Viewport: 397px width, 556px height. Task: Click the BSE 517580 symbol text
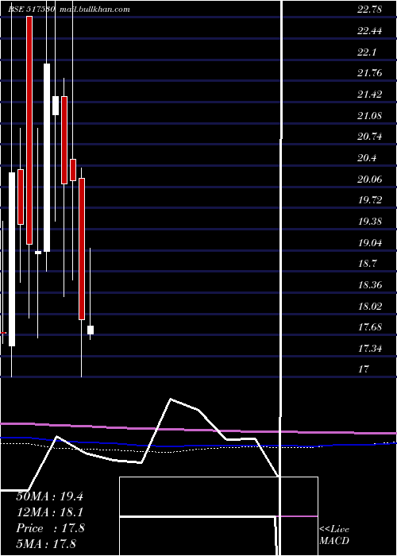31,10
